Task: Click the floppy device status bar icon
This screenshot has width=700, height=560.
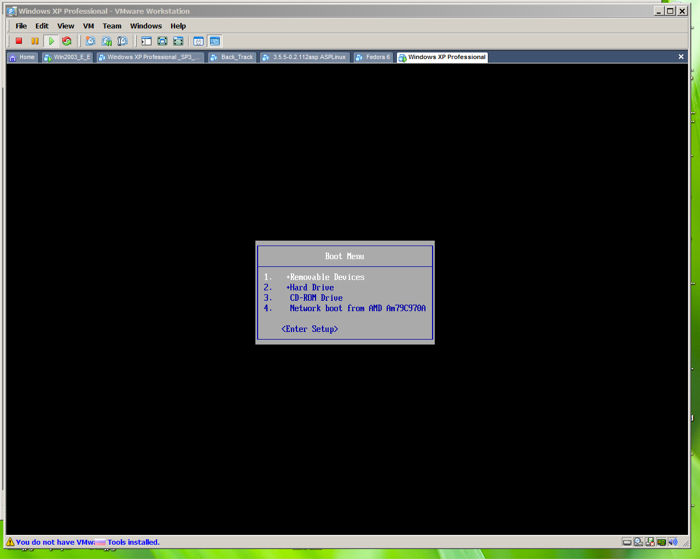Action: (650, 542)
